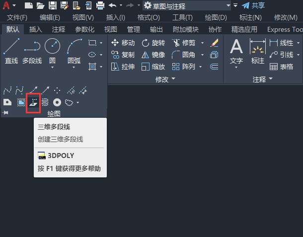Expand the 圆 circle options arrow
This screenshot has width=303, height=237.
(52, 67)
